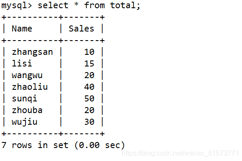Select the zhangsan name cell
Screen dimensions: 242x161
pos(32,52)
